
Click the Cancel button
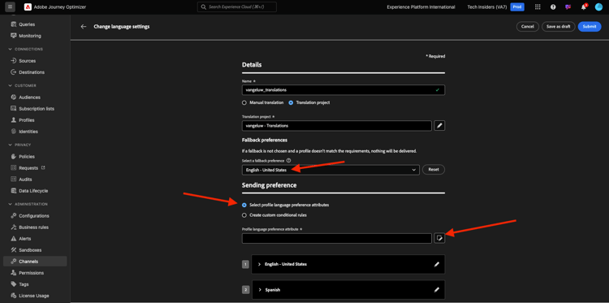coord(528,27)
